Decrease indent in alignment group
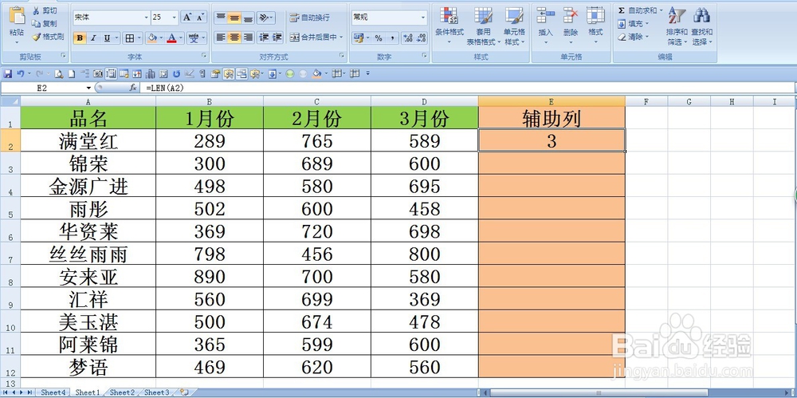 pos(263,37)
